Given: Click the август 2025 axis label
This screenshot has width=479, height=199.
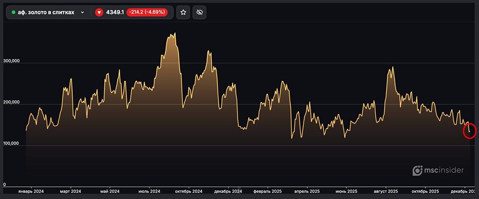Looking at the screenshot, I should [x=386, y=192].
